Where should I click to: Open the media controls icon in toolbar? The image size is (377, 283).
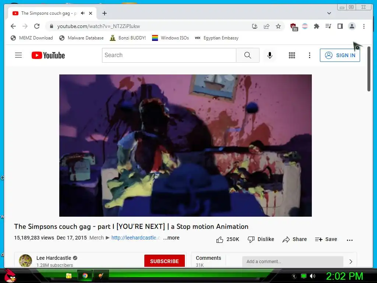[328, 26]
